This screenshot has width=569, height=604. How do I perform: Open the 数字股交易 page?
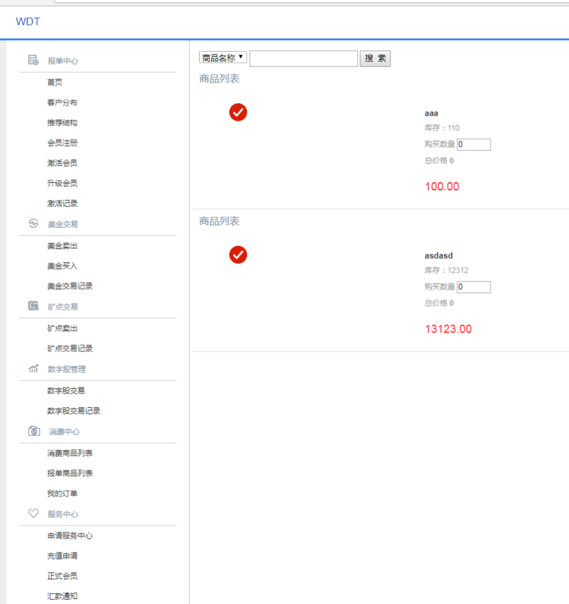point(66,391)
